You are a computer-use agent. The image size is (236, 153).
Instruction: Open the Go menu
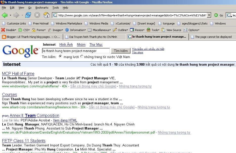(30, 8)
